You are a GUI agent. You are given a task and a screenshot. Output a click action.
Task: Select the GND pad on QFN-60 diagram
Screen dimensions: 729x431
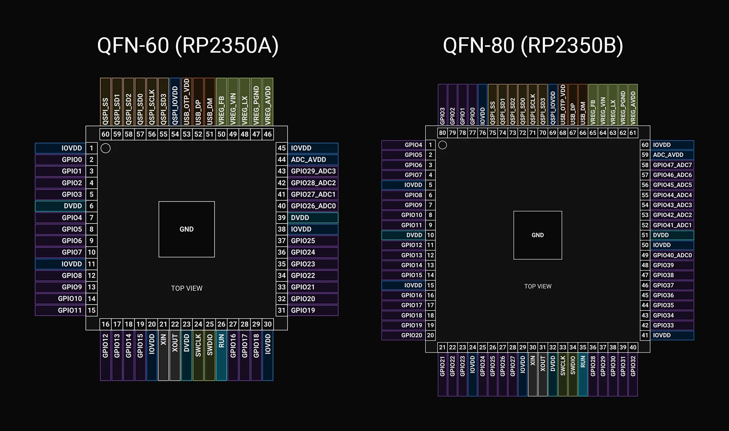point(187,229)
